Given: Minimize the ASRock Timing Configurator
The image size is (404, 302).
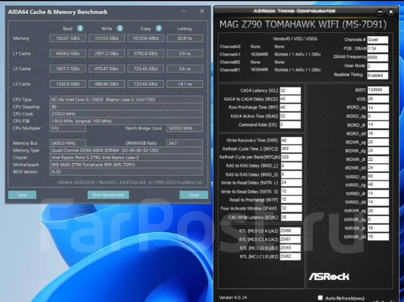Looking at the screenshot, I should [x=380, y=11].
